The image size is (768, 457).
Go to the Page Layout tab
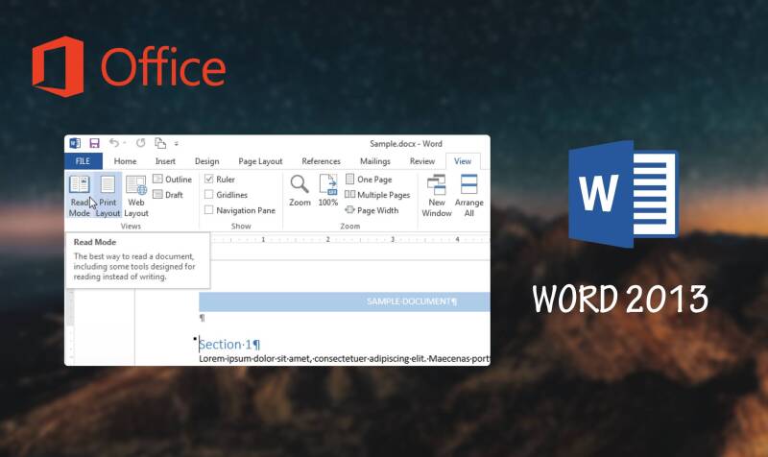260,161
